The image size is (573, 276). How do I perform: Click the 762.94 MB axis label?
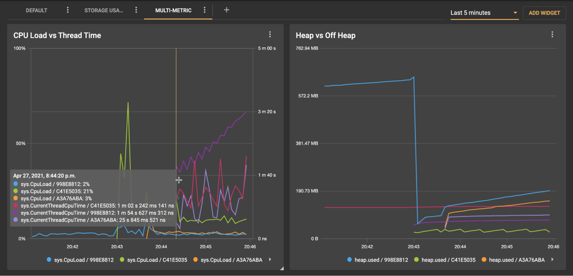(307, 48)
